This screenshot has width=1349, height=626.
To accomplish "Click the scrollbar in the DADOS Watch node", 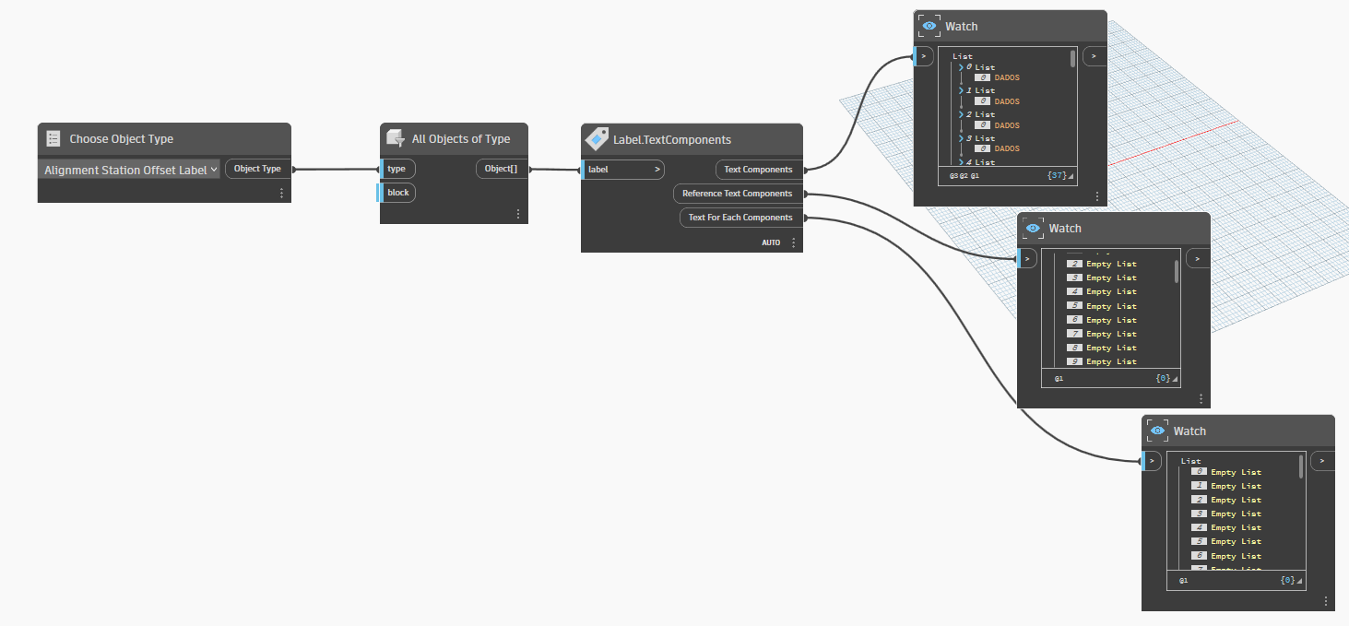I will [x=1072, y=59].
